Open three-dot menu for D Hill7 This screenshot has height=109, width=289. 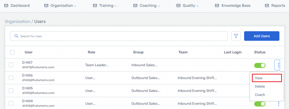[x=279, y=65]
